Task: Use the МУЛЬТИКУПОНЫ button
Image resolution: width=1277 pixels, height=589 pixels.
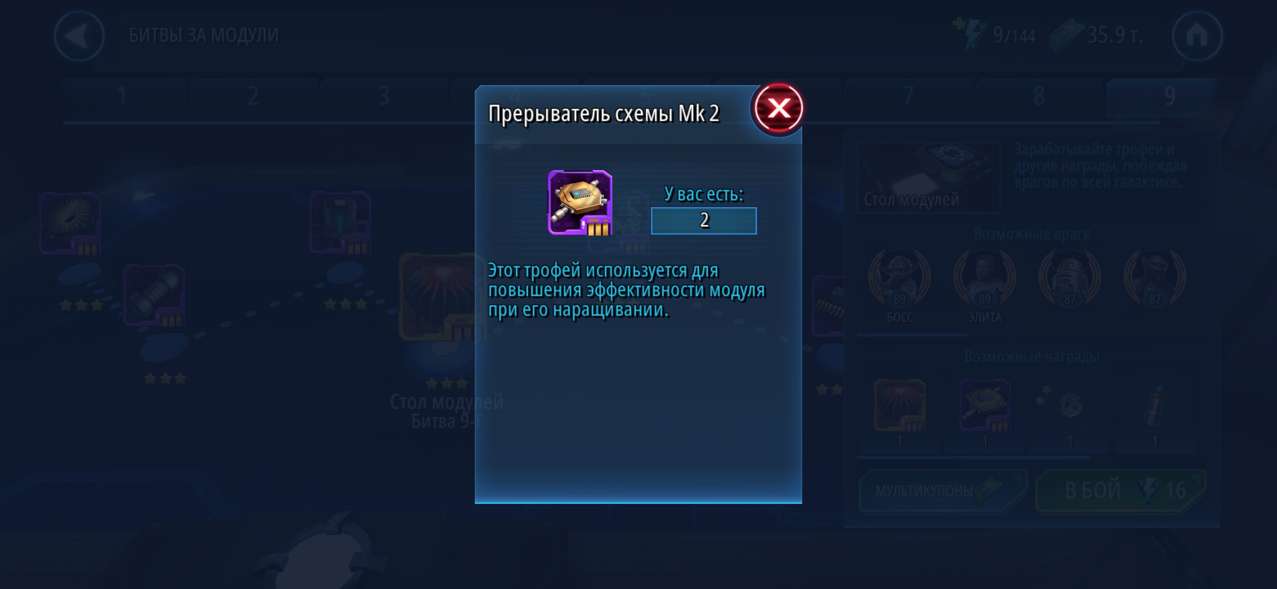Action: click(942, 491)
